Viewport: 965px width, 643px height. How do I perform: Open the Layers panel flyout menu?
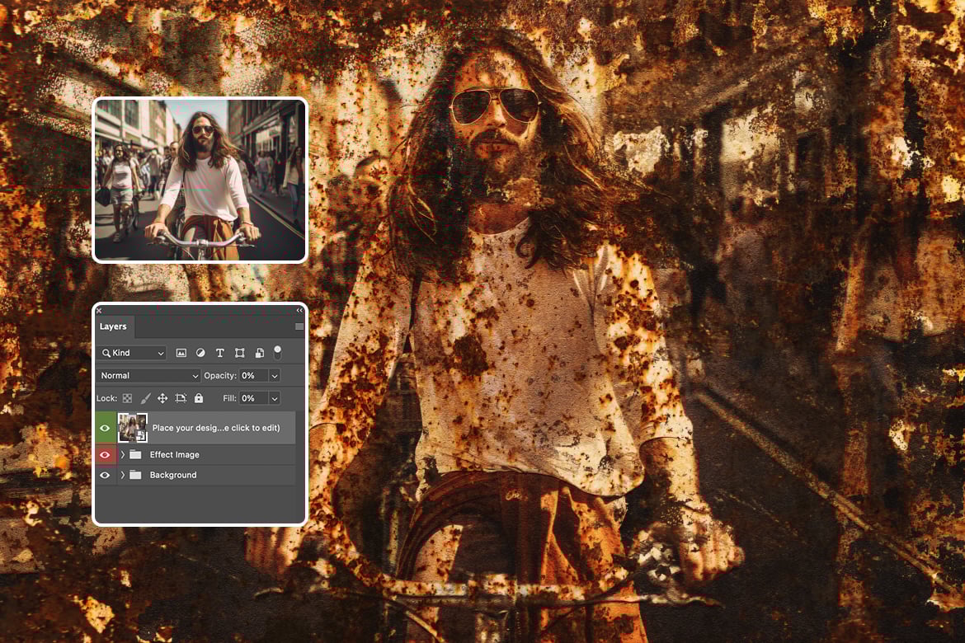[x=299, y=326]
